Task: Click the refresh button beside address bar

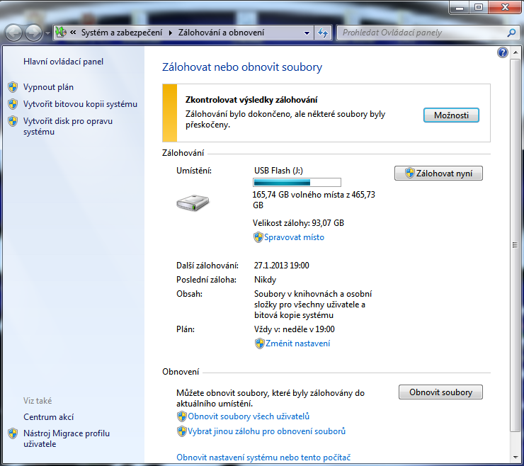Action: click(323, 33)
